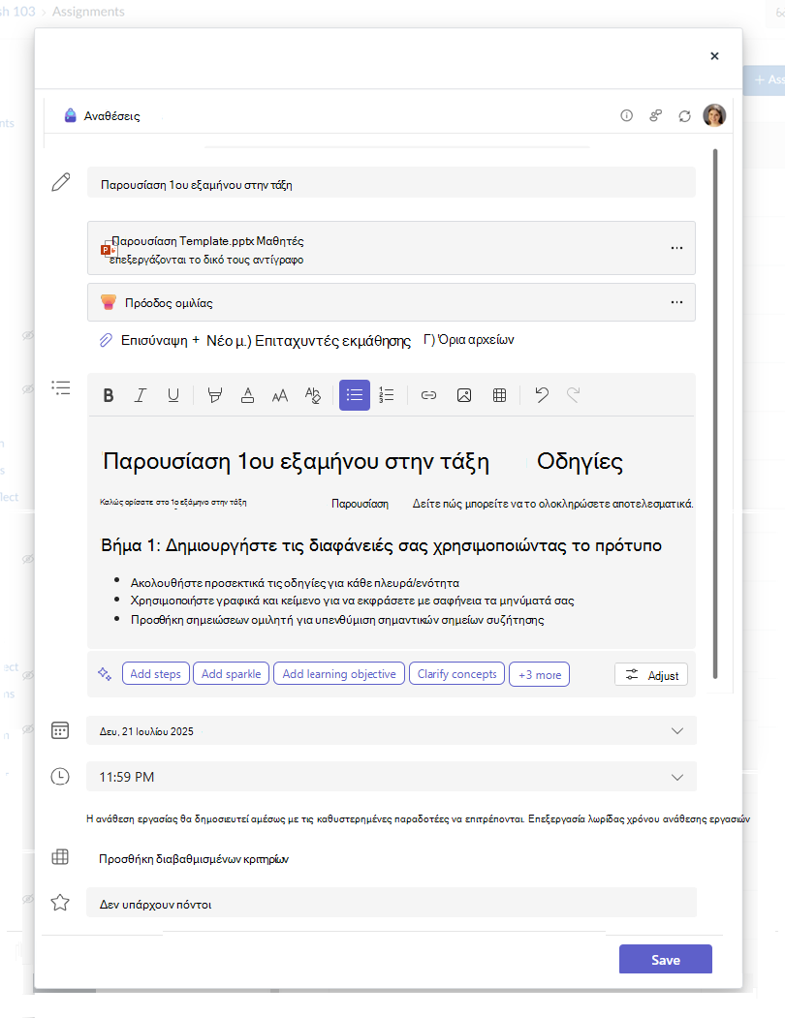Screen dimensions: 785x1018
Task: Open the PowerPoint template attachment
Action: 392,248
